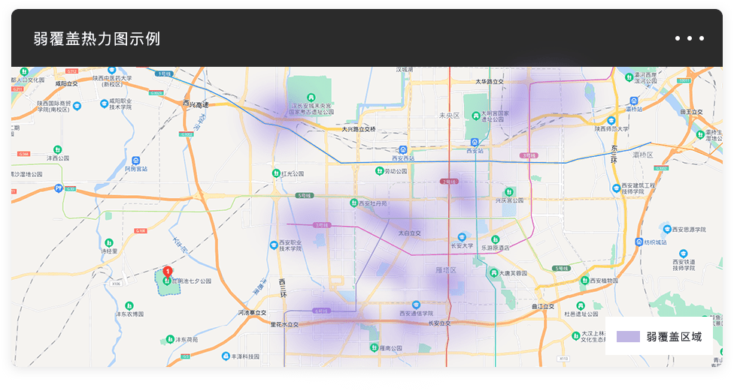Click the 弱覆盖热力图示例 card title
This screenshot has width=734, height=391.
[x=97, y=39]
